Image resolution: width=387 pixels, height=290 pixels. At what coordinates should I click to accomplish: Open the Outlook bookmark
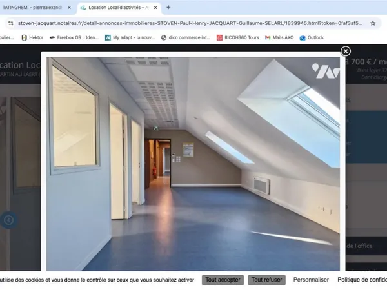312,38
